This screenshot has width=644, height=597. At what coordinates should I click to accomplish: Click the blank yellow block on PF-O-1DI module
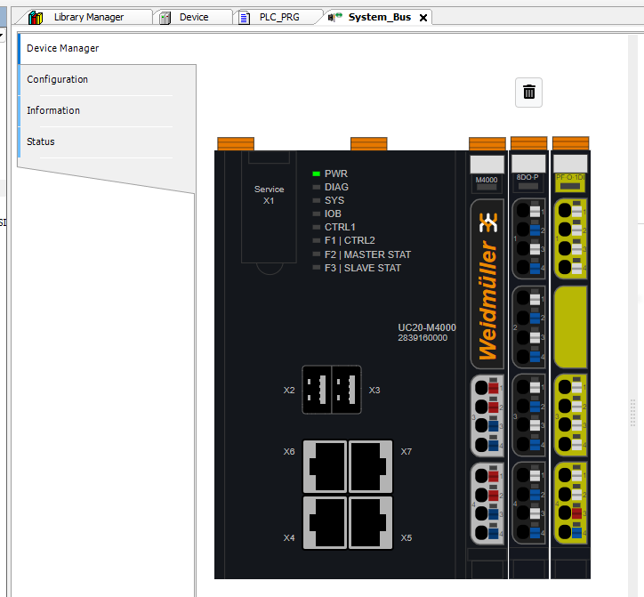pos(571,327)
